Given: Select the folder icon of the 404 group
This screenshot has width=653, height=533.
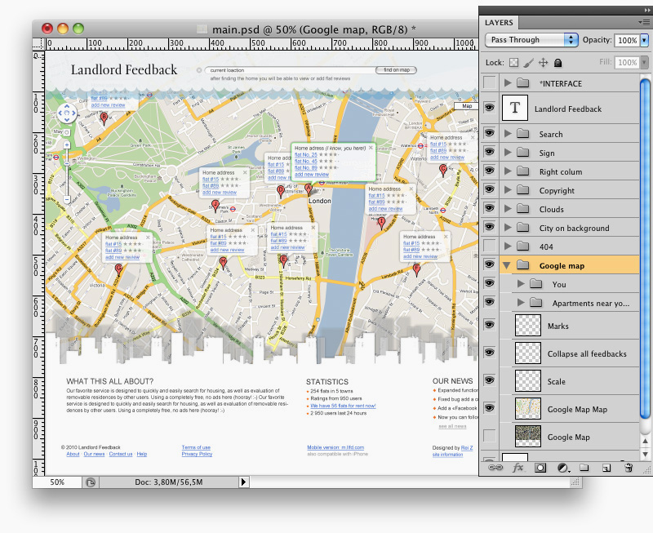Looking at the screenshot, I should (x=523, y=247).
